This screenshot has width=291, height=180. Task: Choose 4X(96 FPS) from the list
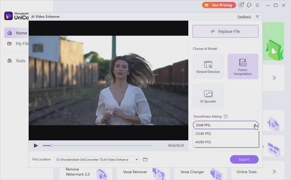(226, 142)
